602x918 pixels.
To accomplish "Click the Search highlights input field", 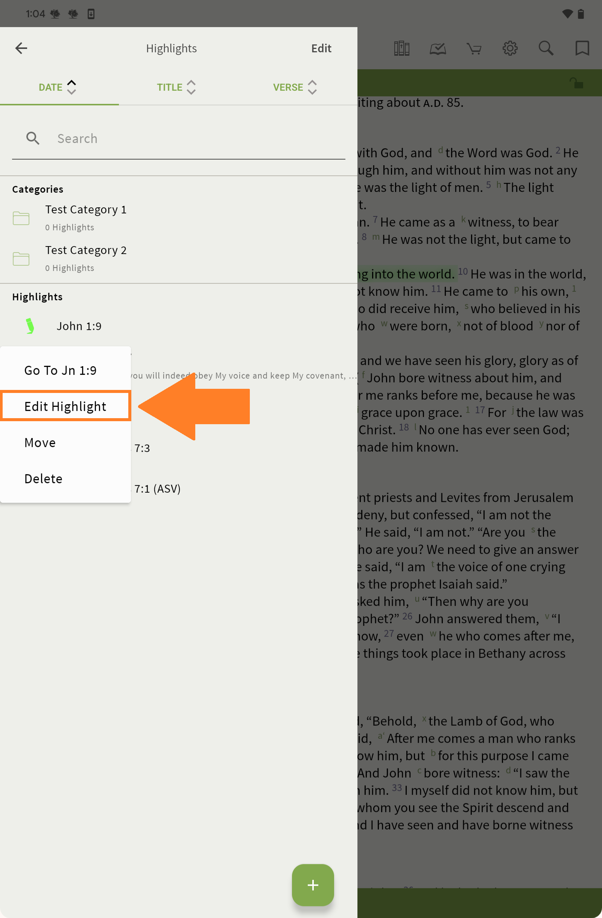I will (193, 139).
